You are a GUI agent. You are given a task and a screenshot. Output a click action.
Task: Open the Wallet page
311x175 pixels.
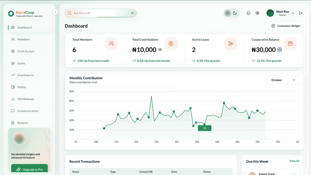point(29,87)
